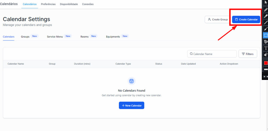Select the text tool
This screenshot has height=131, width=268.
[x=266, y=48]
